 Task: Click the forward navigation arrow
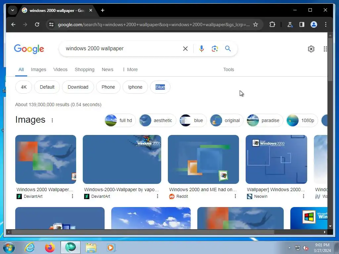[25, 24]
